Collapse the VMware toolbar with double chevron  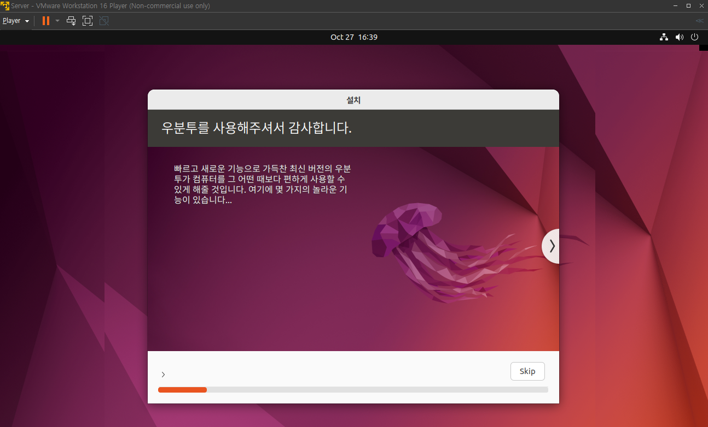pyautogui.click(x=699, y=21)
